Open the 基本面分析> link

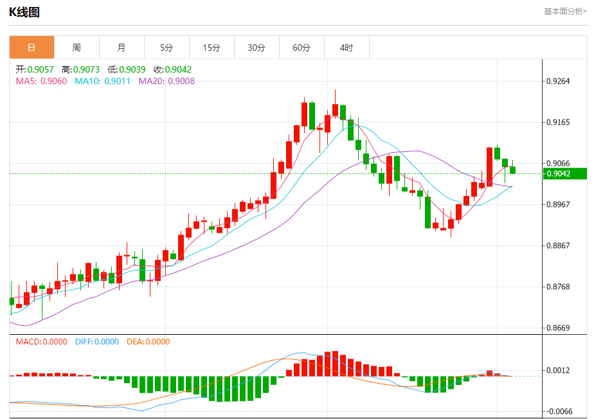coord(565,12)
